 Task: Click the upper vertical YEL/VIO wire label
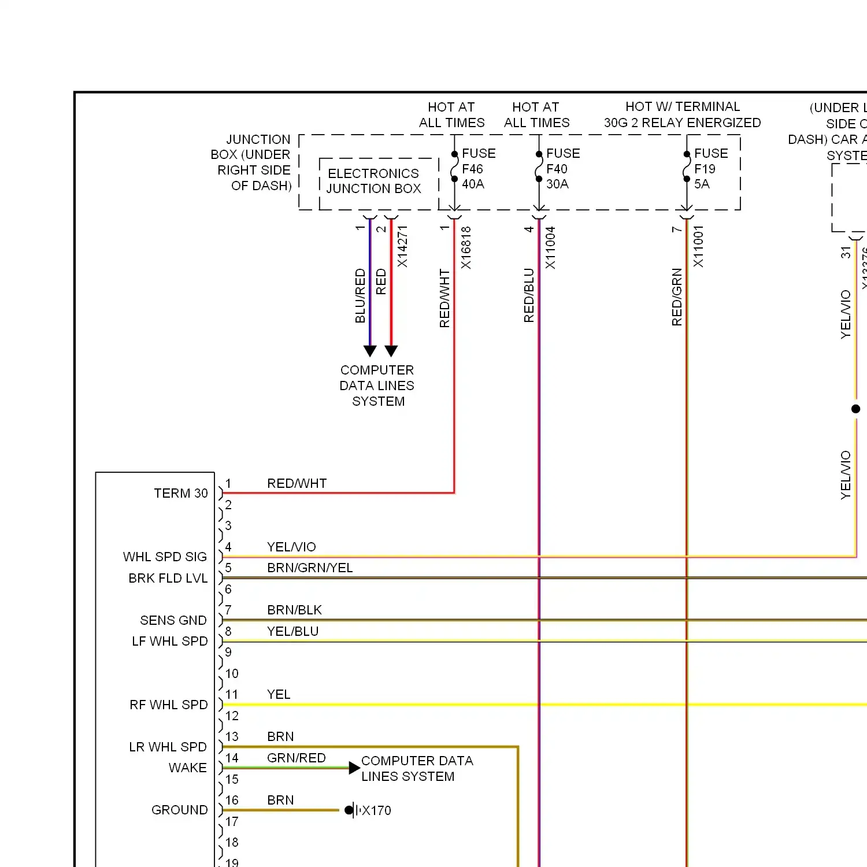(x=846, y=314)
